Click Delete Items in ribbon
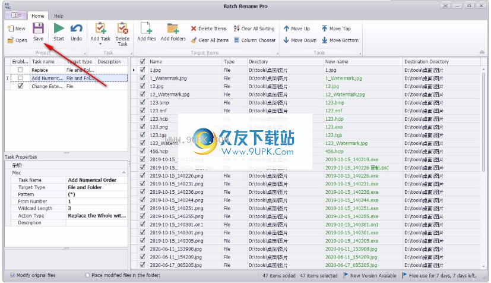The image size is (491, 283). pyautogui.click(x=208, y=29)
